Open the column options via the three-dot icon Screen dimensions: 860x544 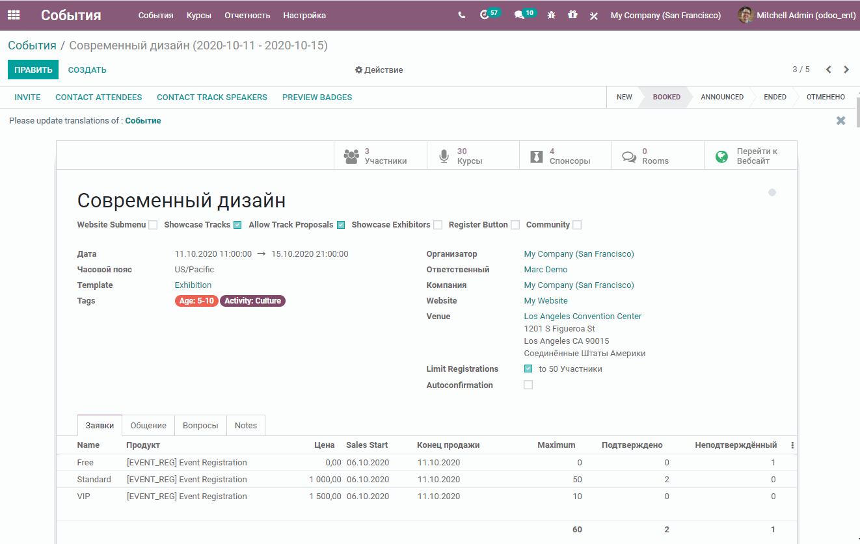[792, 445]
